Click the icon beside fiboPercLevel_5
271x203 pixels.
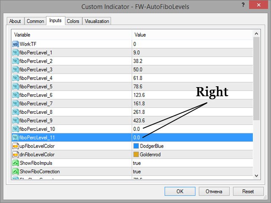tap(15, 86)
